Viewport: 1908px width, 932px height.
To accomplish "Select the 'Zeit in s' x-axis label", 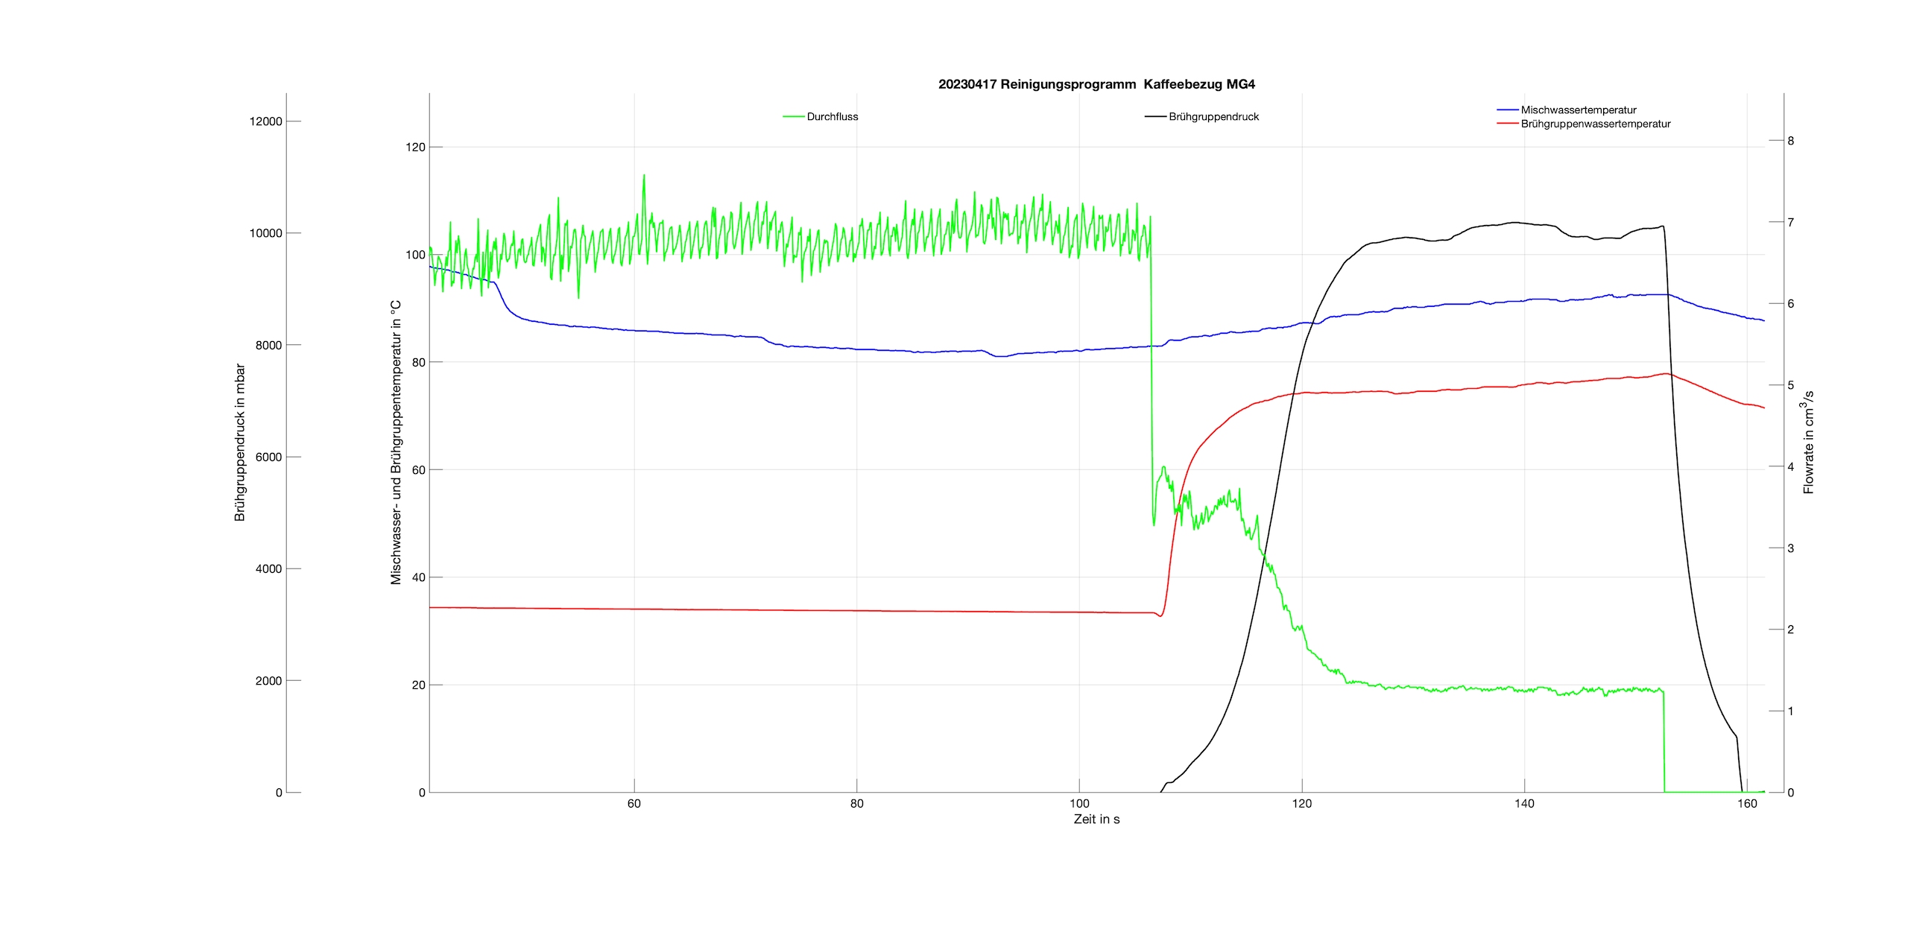I will (1096, 820).
